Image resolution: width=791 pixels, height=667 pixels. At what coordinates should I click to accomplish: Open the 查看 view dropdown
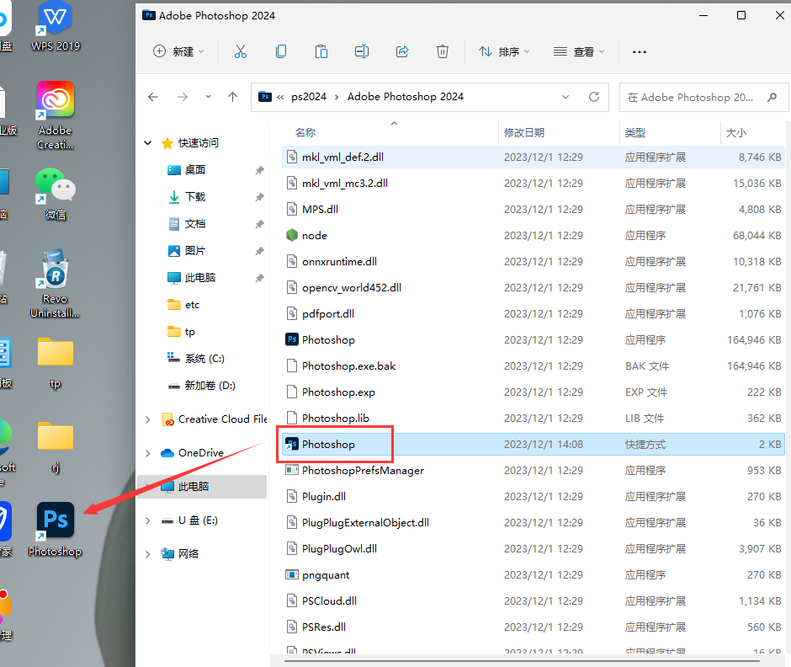579,52
